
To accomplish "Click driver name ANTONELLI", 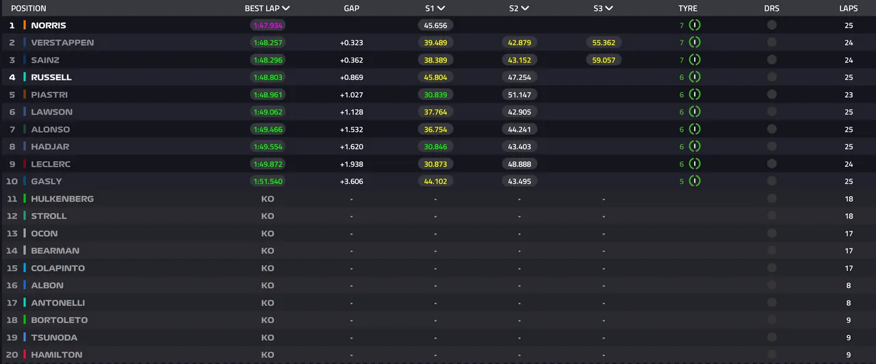I will tap(58, 302).
